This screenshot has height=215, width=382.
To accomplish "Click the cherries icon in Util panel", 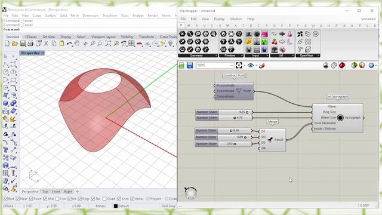I will click(275, 42).
